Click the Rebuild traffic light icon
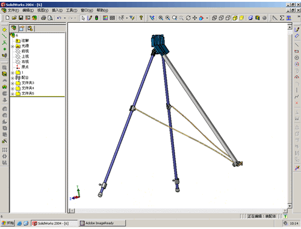 click(96, 18)
